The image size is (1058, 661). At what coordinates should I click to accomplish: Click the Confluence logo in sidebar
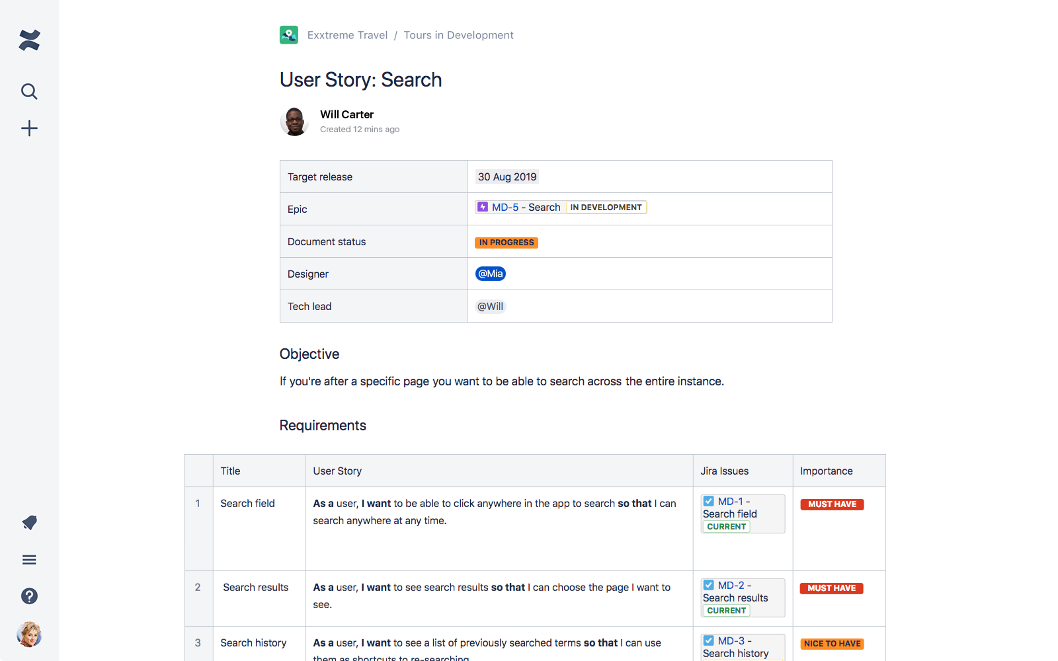(x=29, y=40)
